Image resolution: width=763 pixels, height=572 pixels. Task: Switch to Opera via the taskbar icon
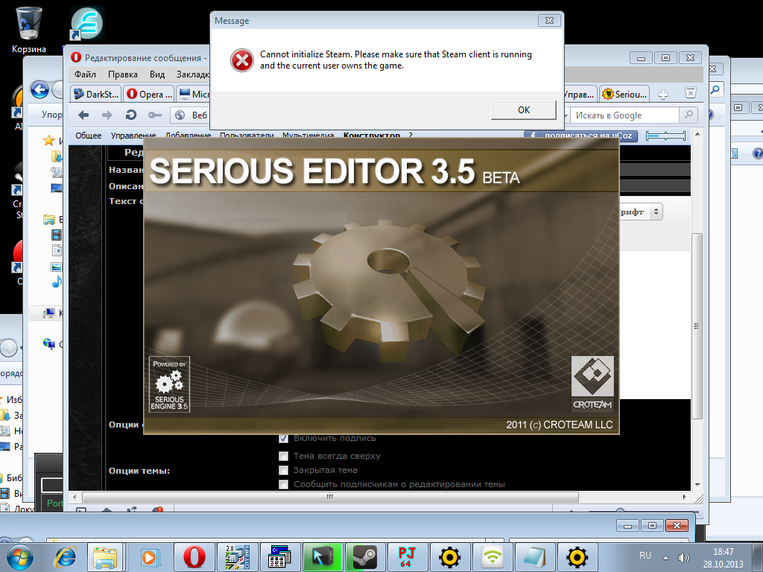pos(194,556)
